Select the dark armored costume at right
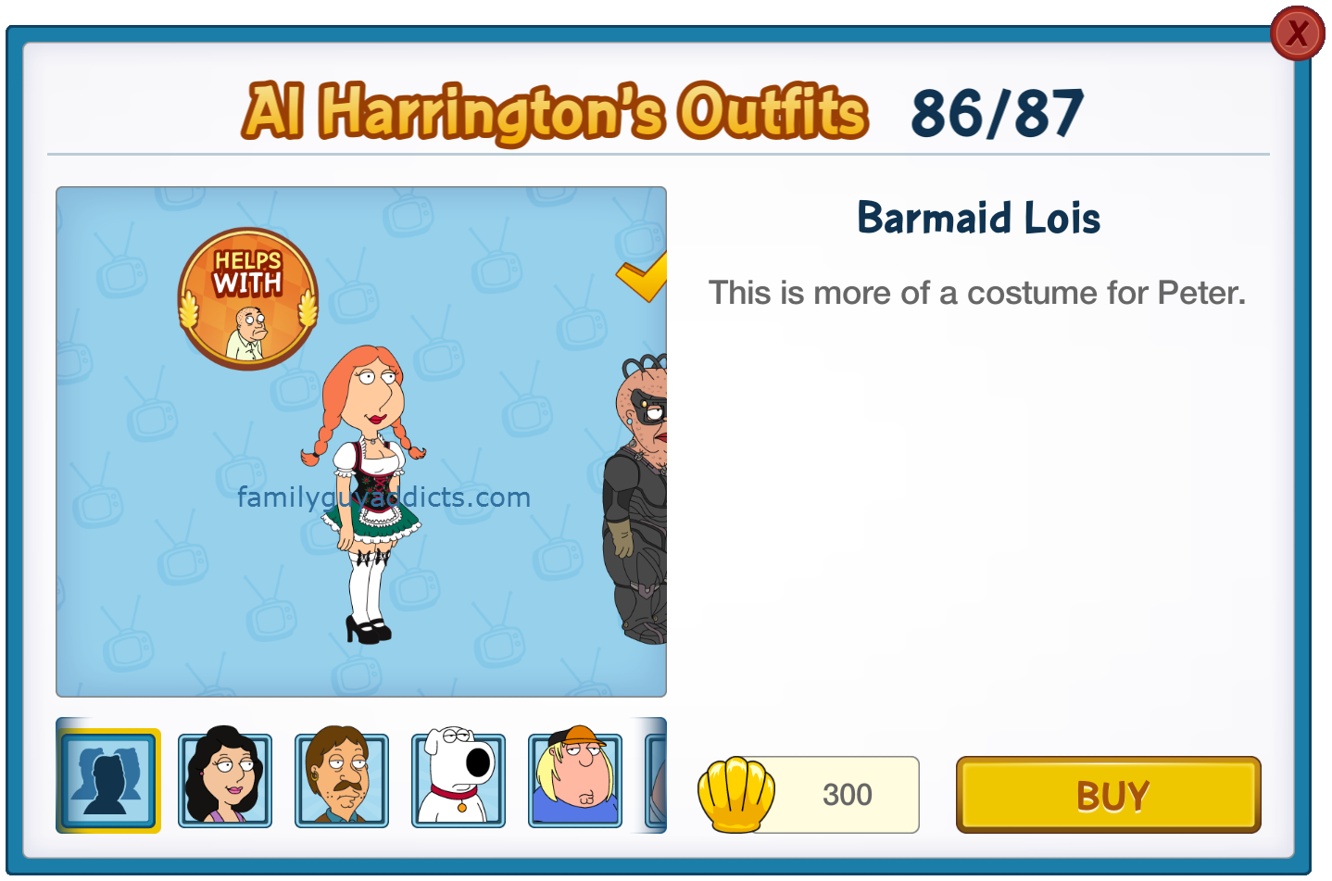Viewport: 1332px width, 881px height. pos(635,499)
